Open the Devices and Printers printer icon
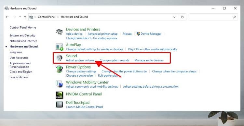Image resolution: width=244 pixels, height=126 pixels. click(x=59, y=32)
